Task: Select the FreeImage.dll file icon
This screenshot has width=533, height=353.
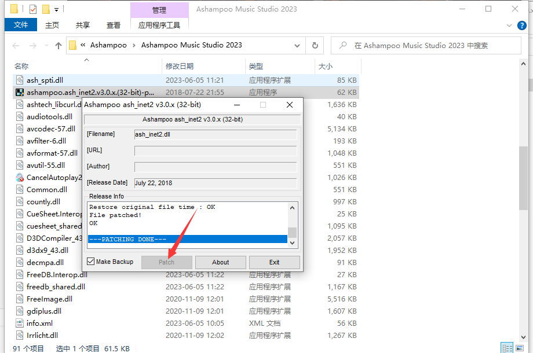Action: click(20, 299)
